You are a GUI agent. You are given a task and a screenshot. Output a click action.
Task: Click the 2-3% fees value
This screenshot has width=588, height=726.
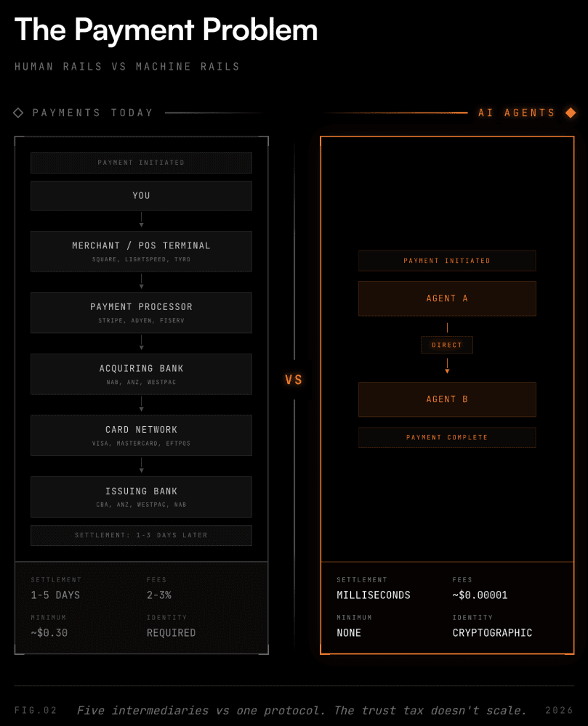coord(159,595)
